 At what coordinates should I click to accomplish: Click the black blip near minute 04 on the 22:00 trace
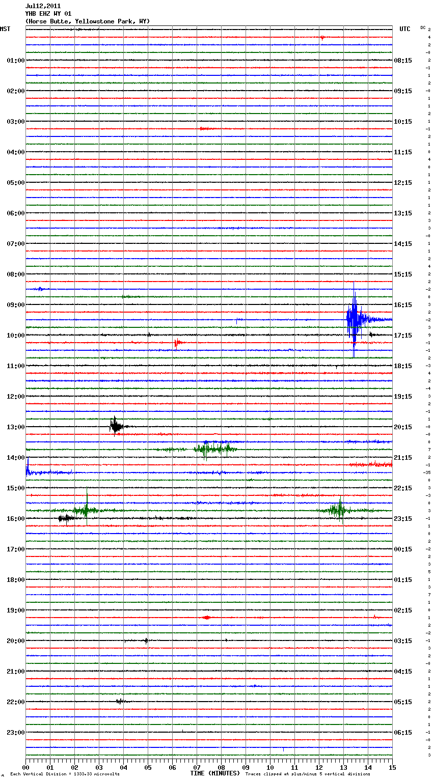(x=121, y=702)
